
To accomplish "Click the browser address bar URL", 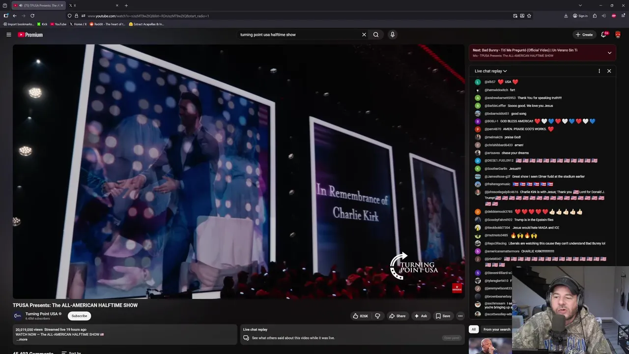I will (x=148, y=16).
